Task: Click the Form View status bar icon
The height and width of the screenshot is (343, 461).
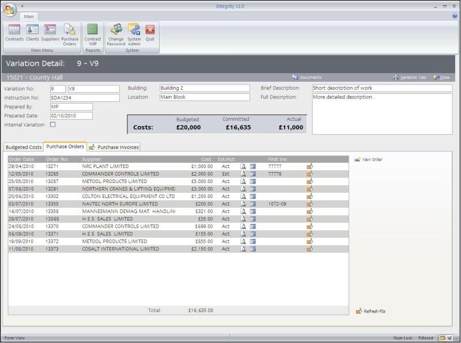Action: point(442,338)
